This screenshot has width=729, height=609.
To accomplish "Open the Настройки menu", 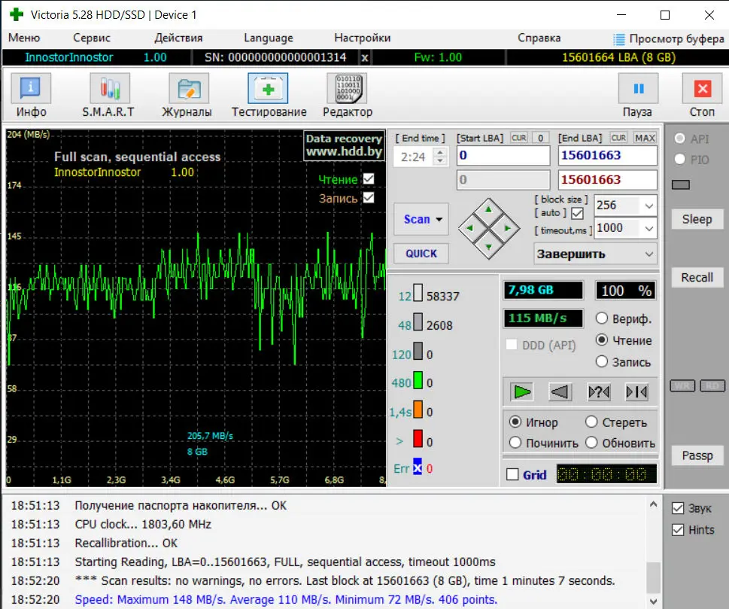I will tap(362, 38).
